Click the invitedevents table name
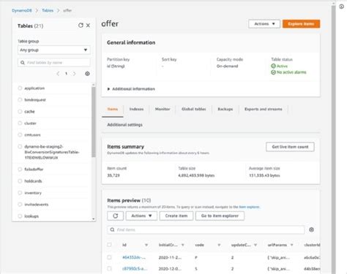This screenshot has height=274, width=347. point(37,205)
